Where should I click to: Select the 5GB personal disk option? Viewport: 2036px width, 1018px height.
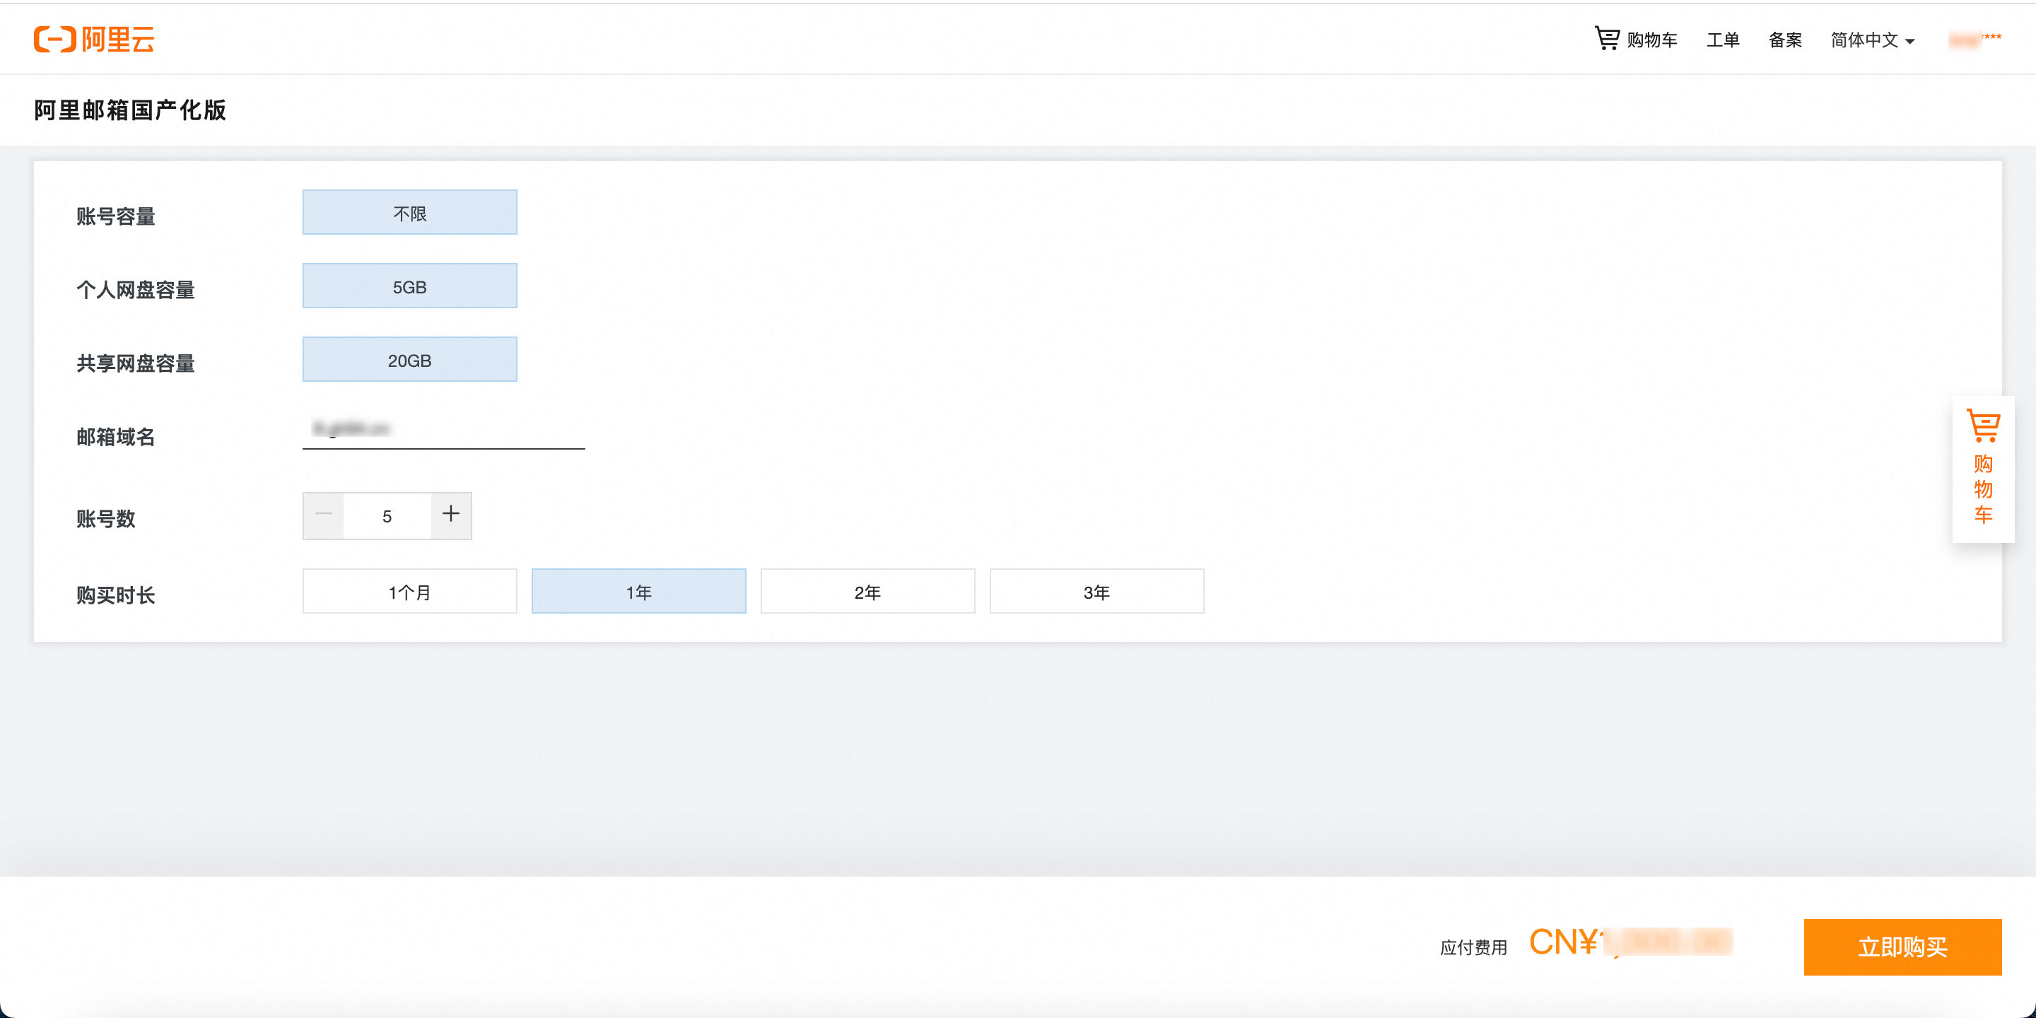coord(409,286)
